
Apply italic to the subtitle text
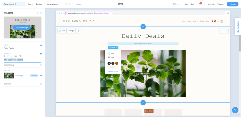(x=8, y=56)
